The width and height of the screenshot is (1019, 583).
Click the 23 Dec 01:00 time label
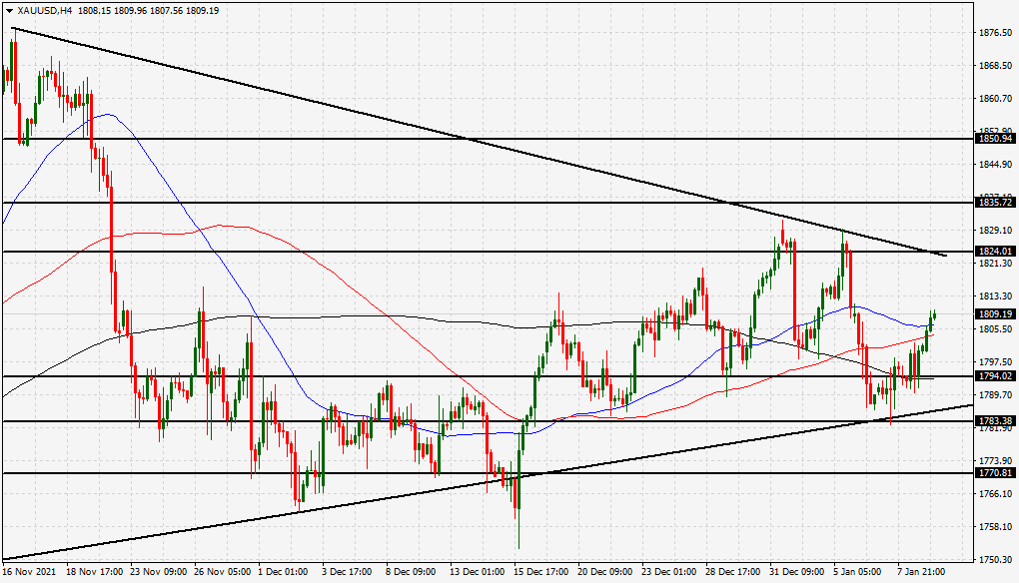(x=668, y=572)
